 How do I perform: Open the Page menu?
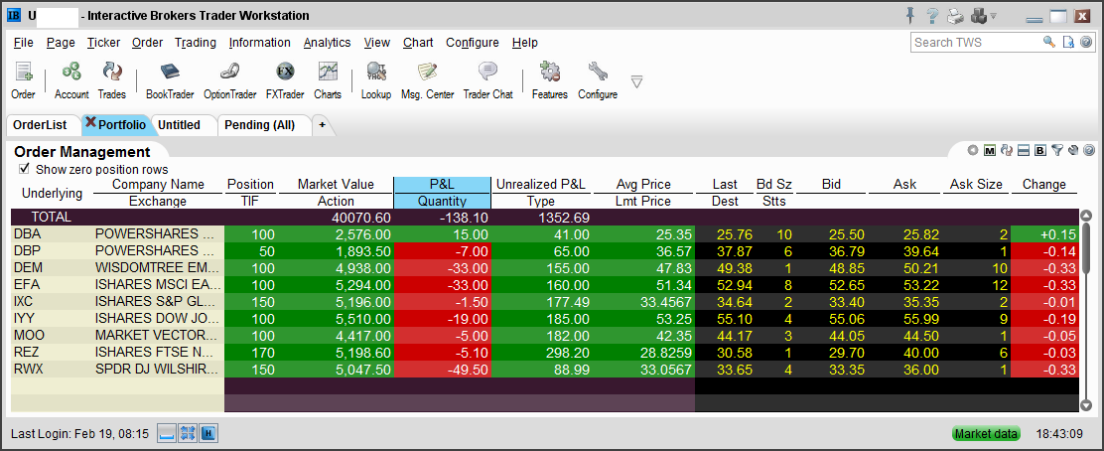pyautogui.click(x=61, y=43)
